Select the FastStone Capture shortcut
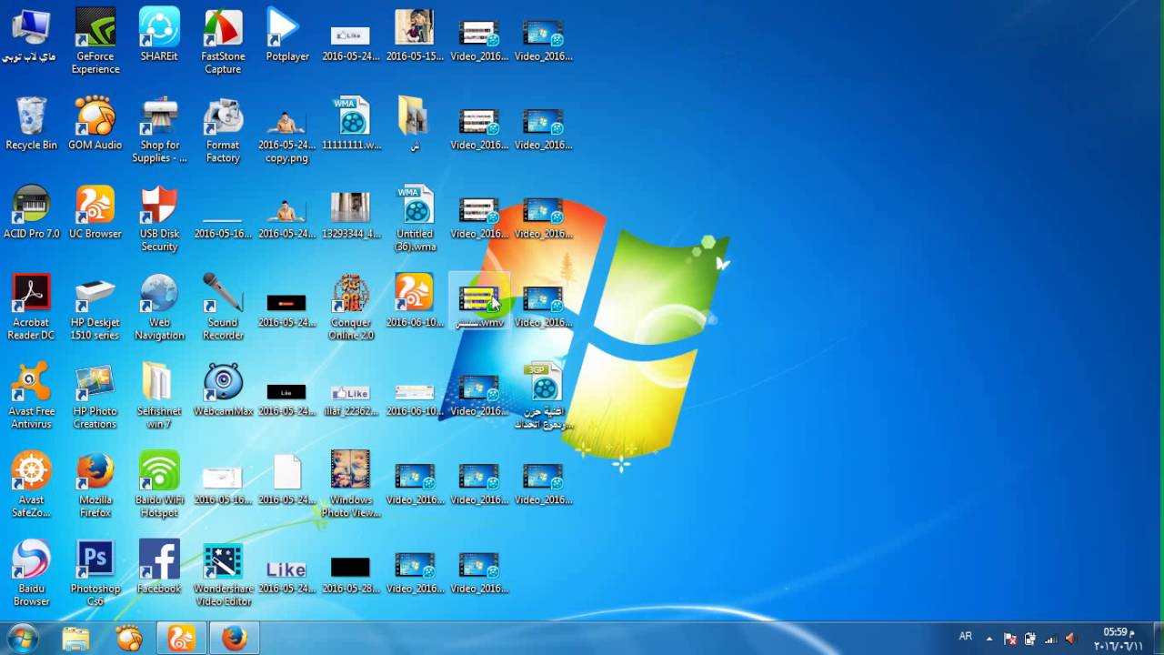Screen dimensions: 1164x655 tap(223, 40)
